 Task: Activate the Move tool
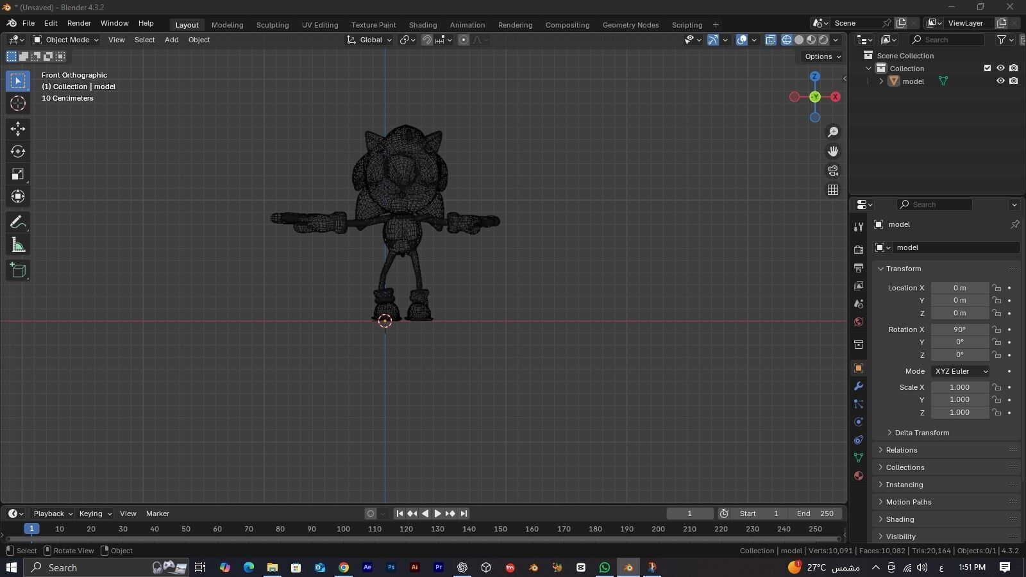coord(18,129)
